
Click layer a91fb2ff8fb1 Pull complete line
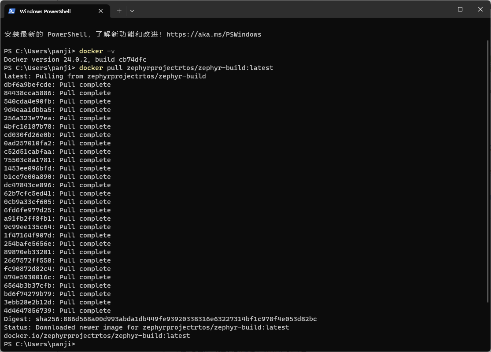click(57, 219)
